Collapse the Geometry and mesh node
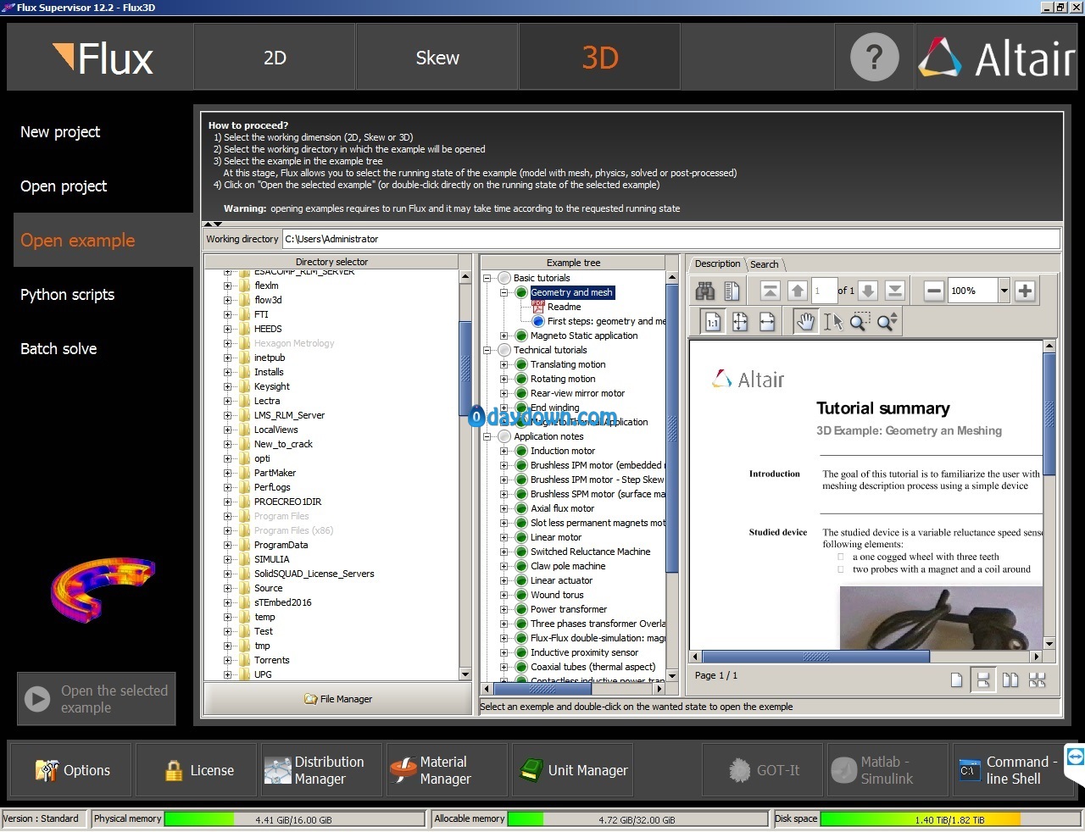Screen dimensions: 1085x832 [x=504, y=292]
